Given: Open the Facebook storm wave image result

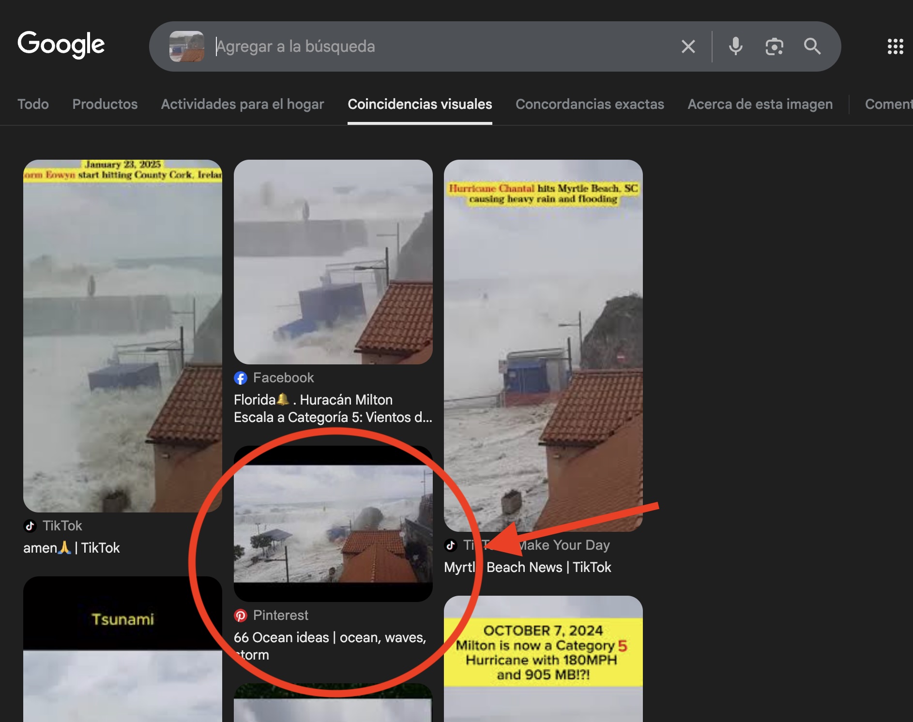Looking at the screenshot, I should click(x=333, y=262).
